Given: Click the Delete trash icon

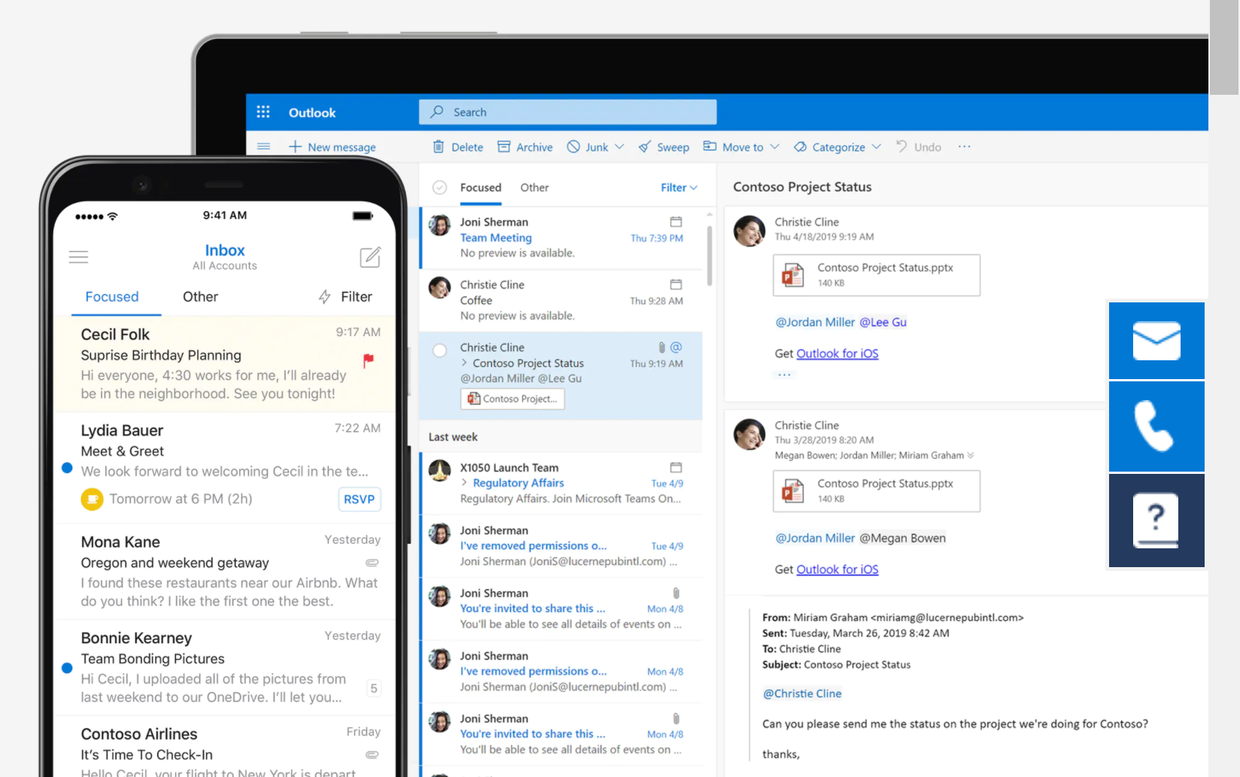Looking at the screenshot, I should coord(438,147).
